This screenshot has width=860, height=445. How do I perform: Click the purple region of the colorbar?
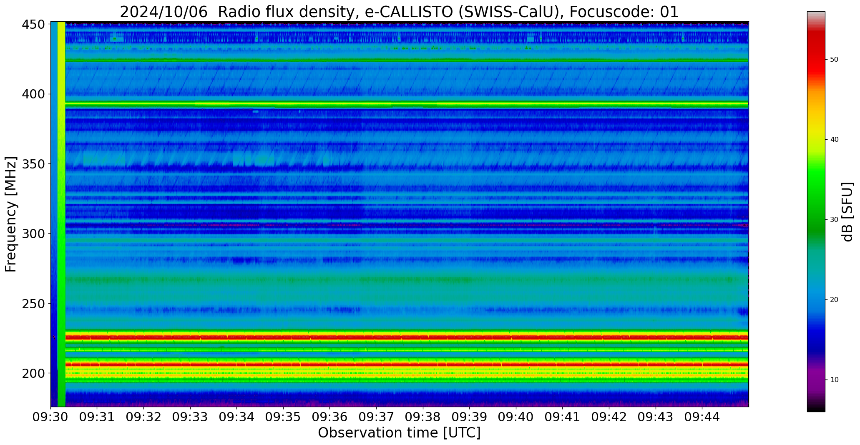[x=816, y=380]
